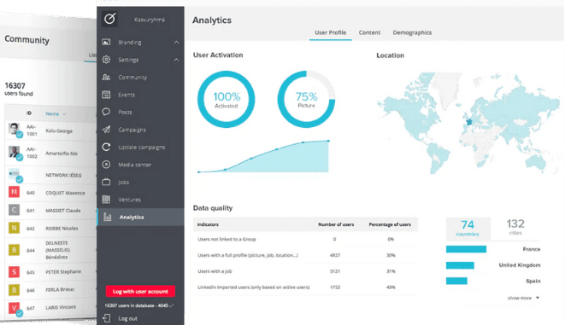This screenshot has height=325, width=565.
Task: Click NETWORK IÉSEG logo in Community window
Action: 15,174
